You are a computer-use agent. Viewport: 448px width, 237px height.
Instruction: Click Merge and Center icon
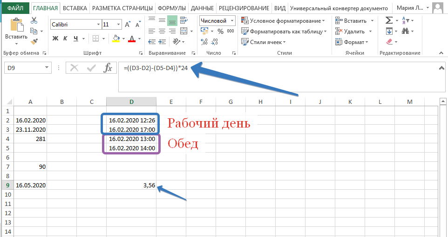click(x=183, y=31)
